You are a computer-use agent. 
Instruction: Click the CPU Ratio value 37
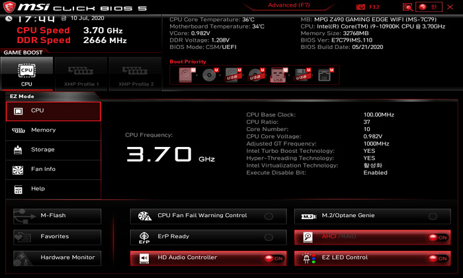[366, 122]
